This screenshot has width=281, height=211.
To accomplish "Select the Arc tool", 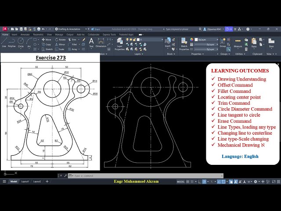I will pos(29,43).
